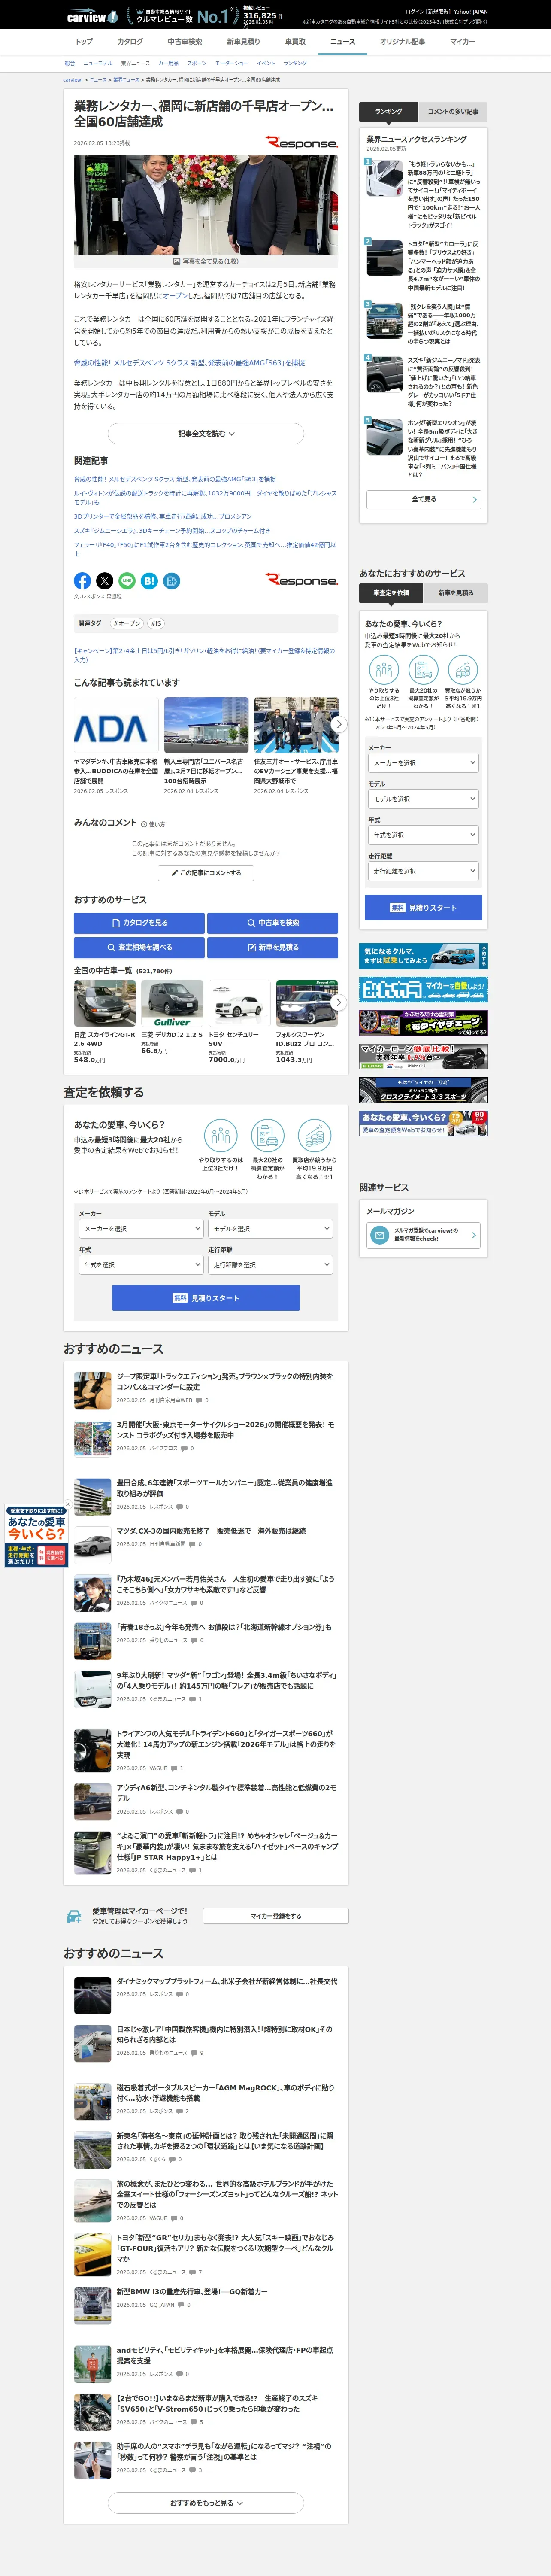Click sidebar 見積りスタート button
The width and height of the screenshot is (551, 2576).
point(423,908)
